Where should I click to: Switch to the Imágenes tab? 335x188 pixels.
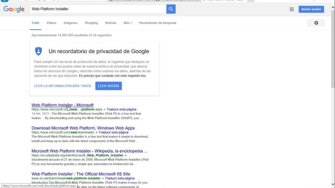click(71, 23)
